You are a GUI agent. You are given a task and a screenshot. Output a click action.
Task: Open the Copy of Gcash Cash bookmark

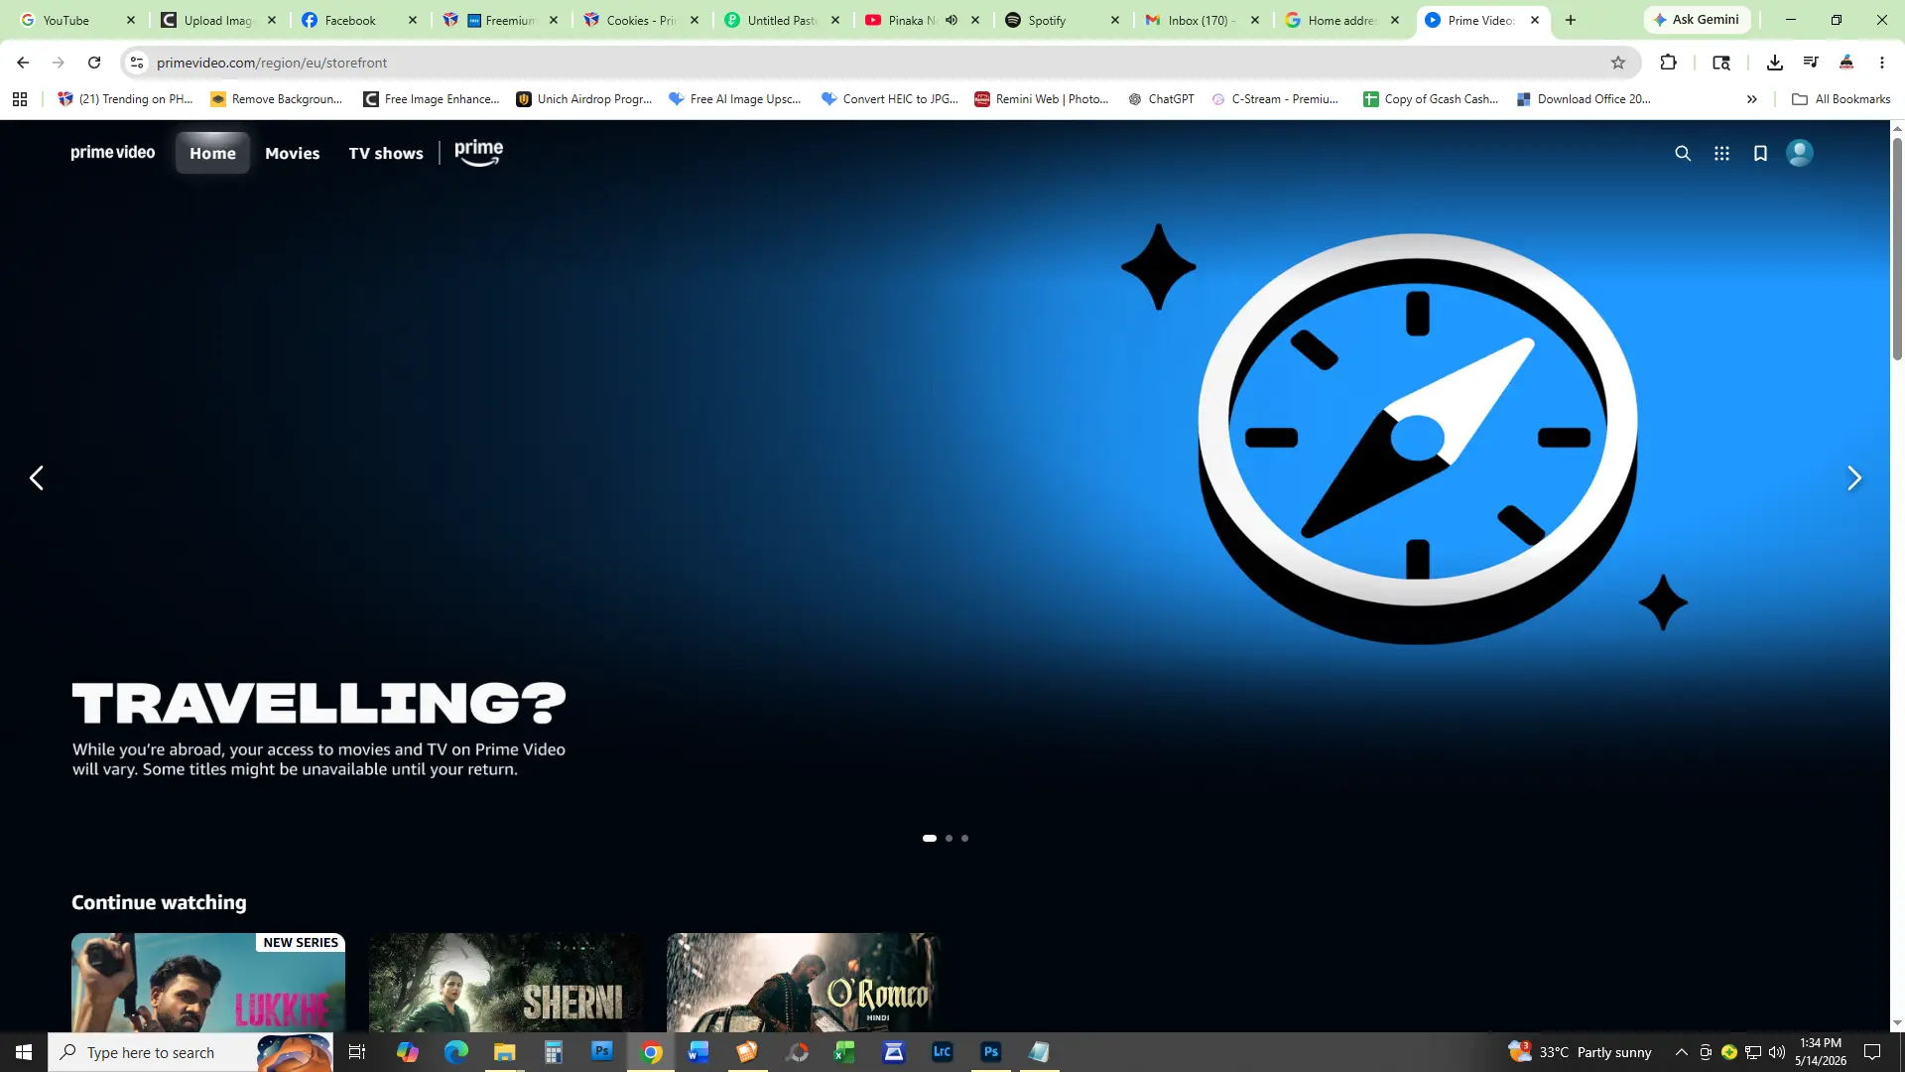tap(1431, 99)
